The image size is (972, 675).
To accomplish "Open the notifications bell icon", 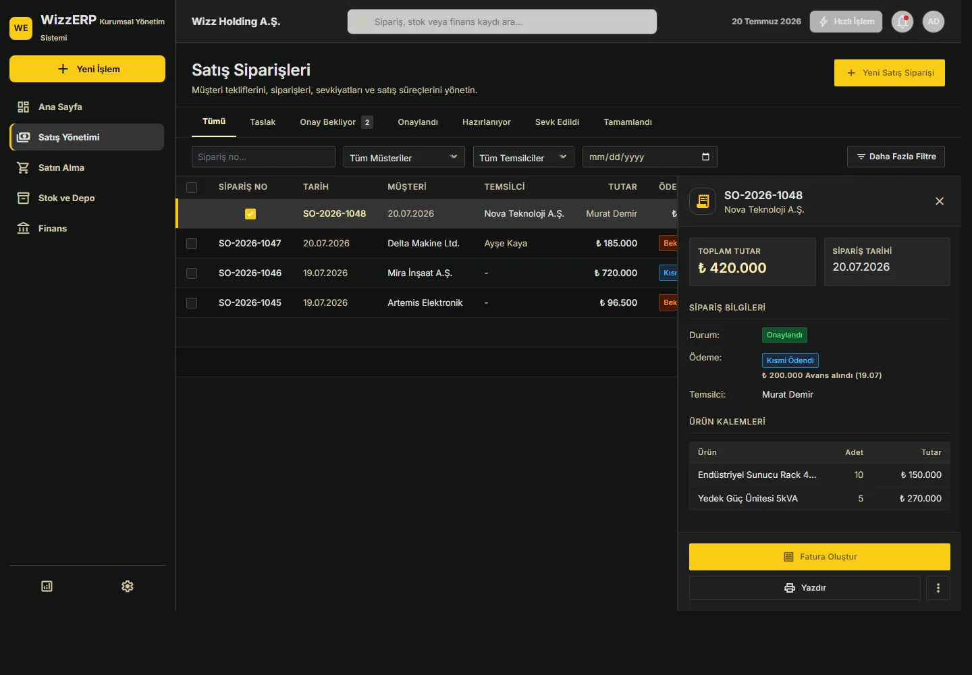I will coord(902,22).
